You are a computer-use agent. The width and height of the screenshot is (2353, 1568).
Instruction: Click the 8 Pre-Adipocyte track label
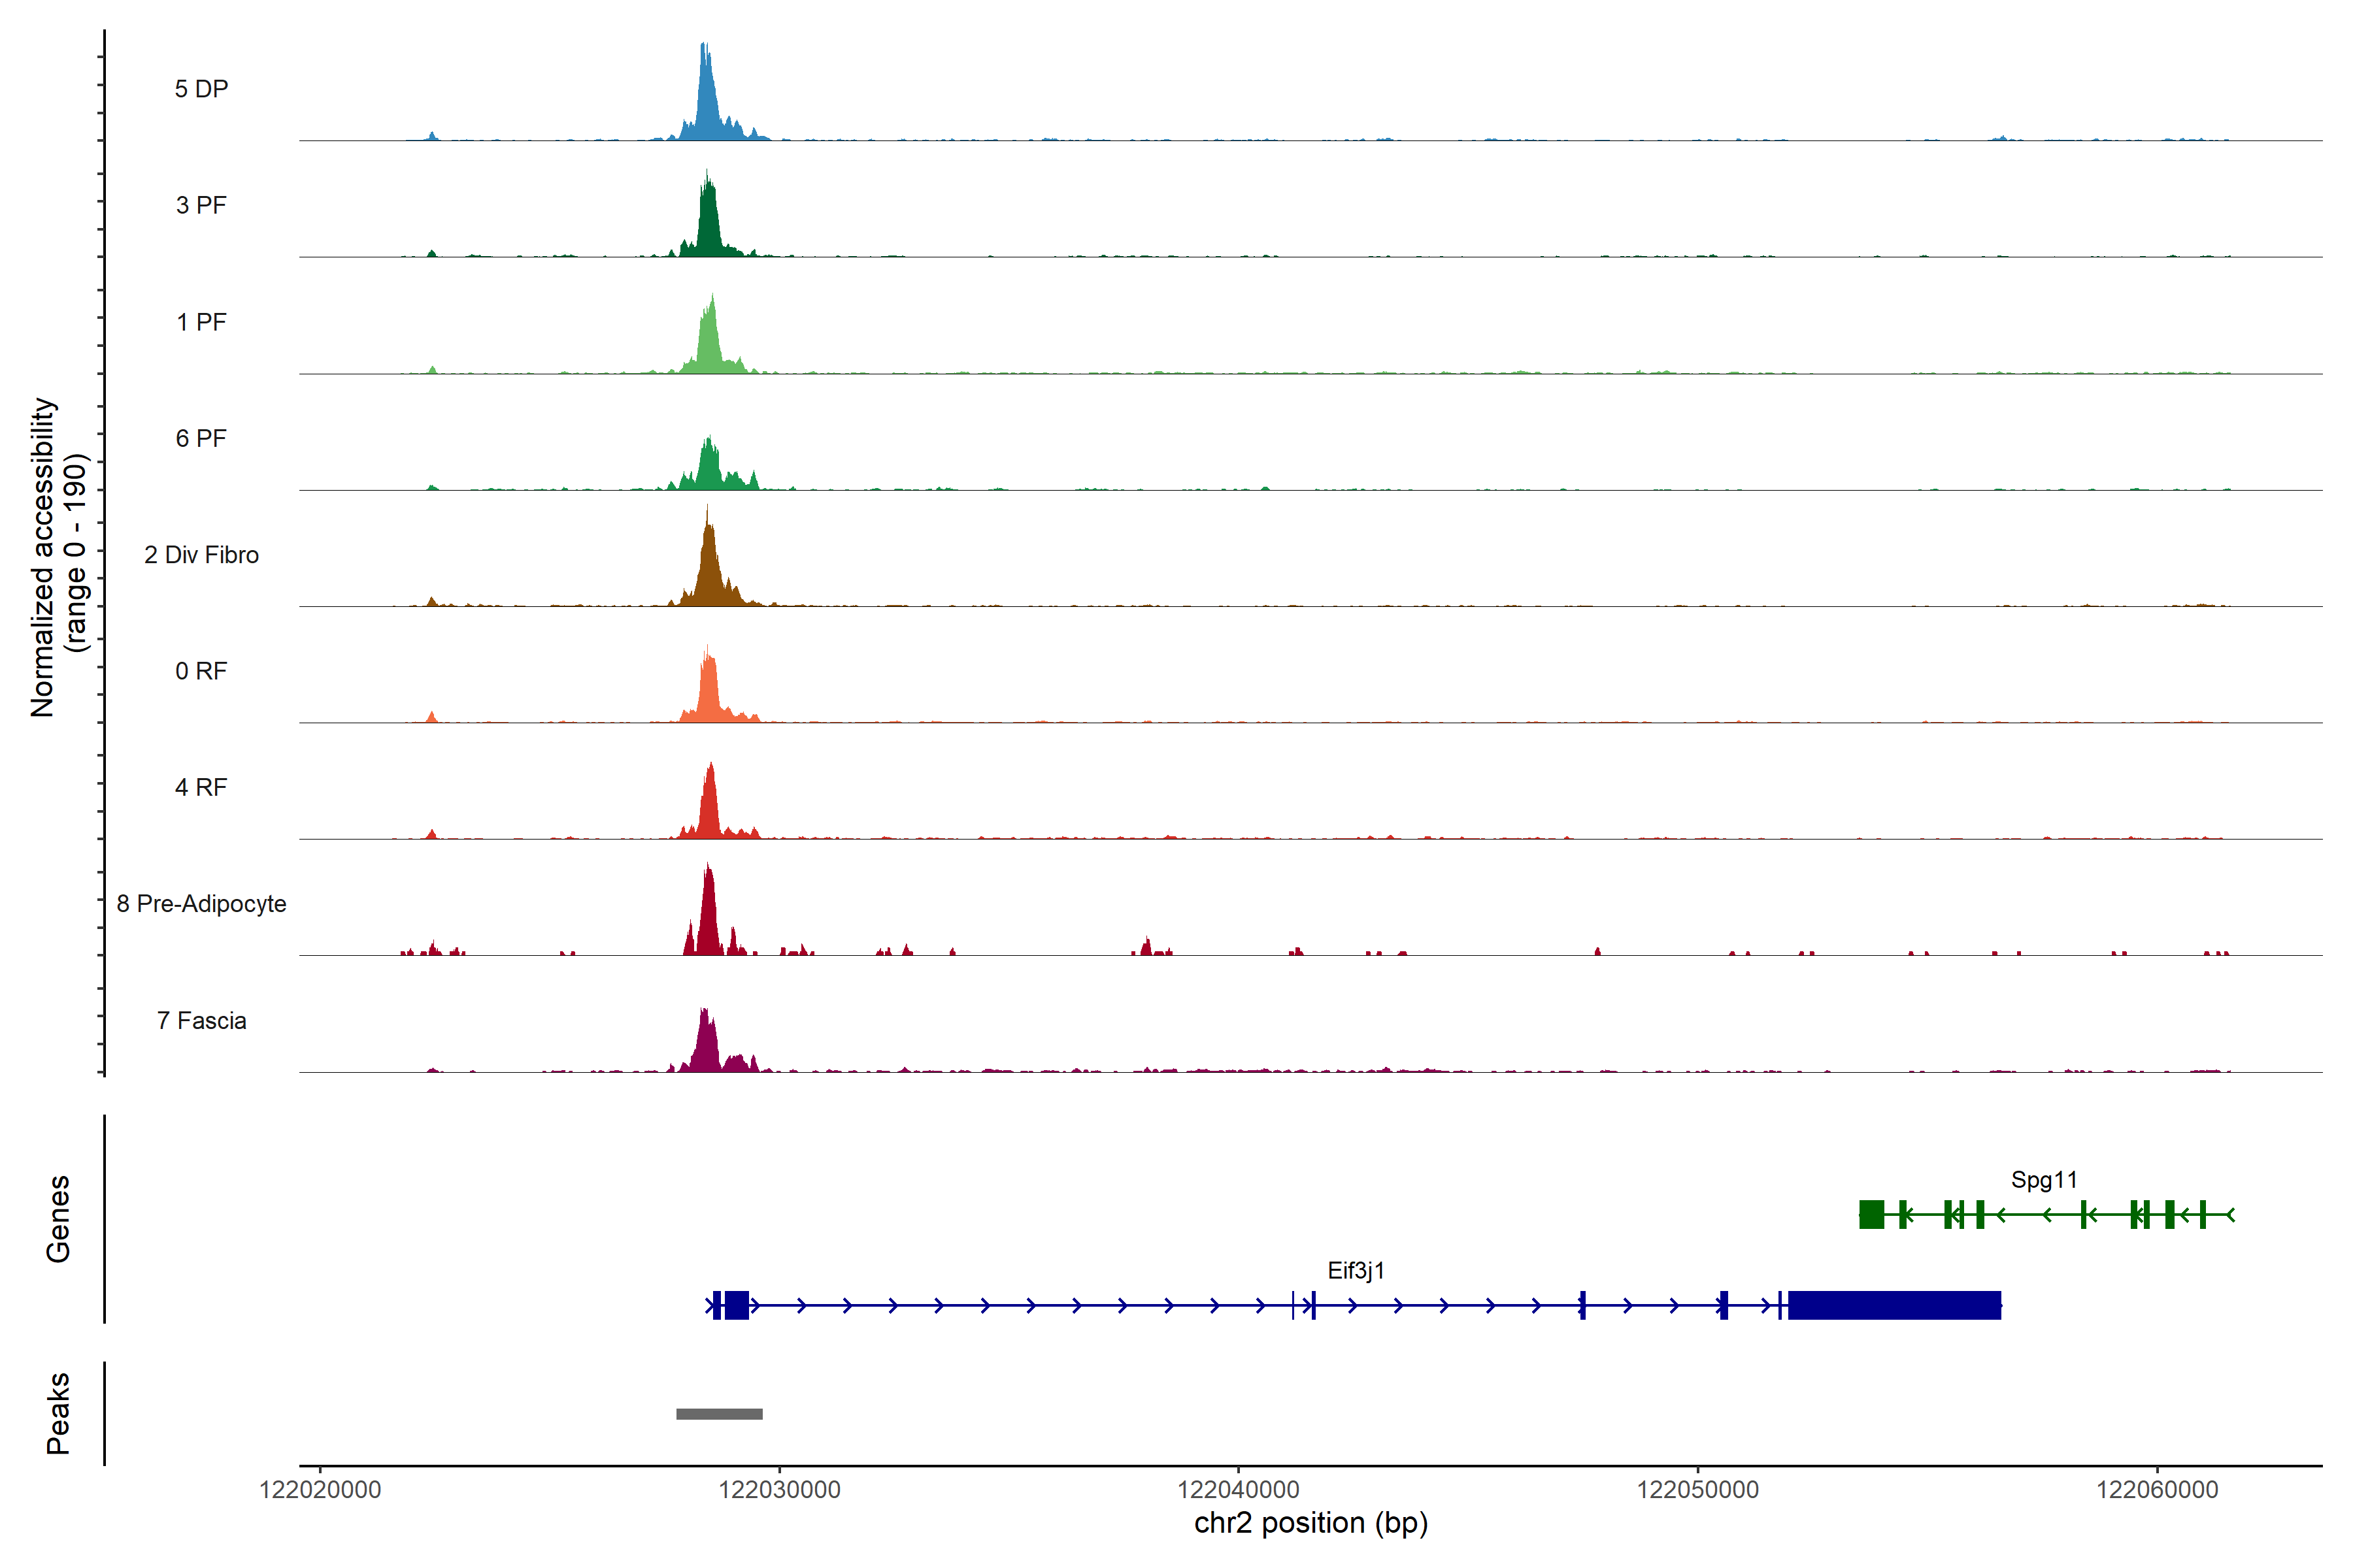(201, 904)
